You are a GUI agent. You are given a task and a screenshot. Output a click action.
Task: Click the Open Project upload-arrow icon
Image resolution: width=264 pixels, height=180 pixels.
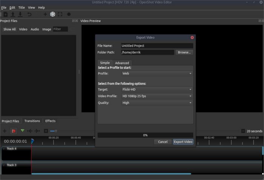coord(13,14)
